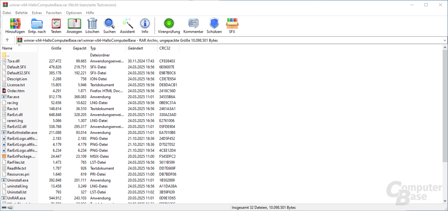The width and height of the screenshot is (448, 211).
Task: Navigate up using the arrow button
Action: (7, 40)
